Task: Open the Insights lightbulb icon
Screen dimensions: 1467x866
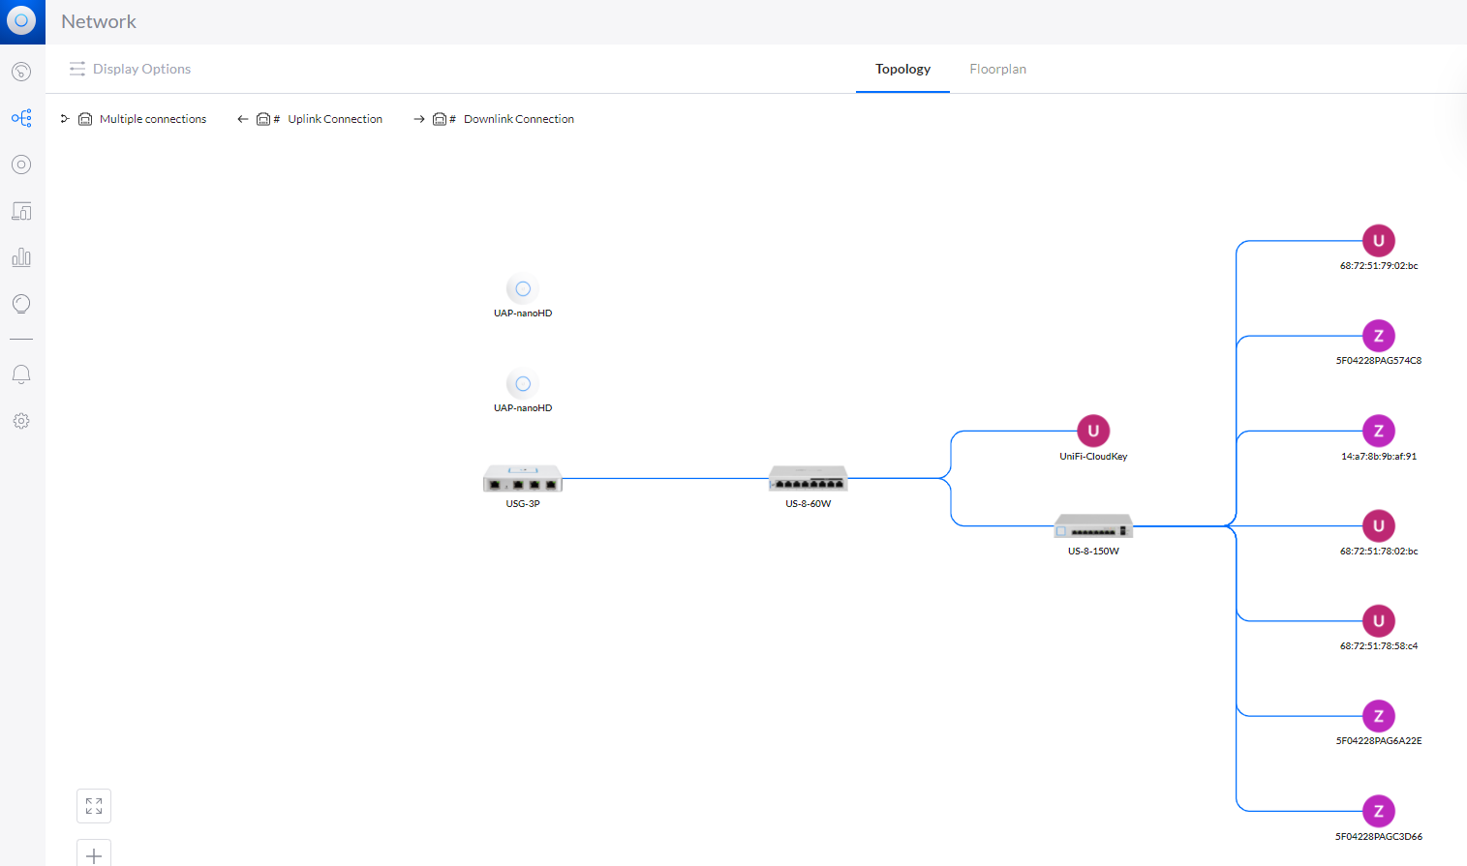Action: tap(21, 304)
